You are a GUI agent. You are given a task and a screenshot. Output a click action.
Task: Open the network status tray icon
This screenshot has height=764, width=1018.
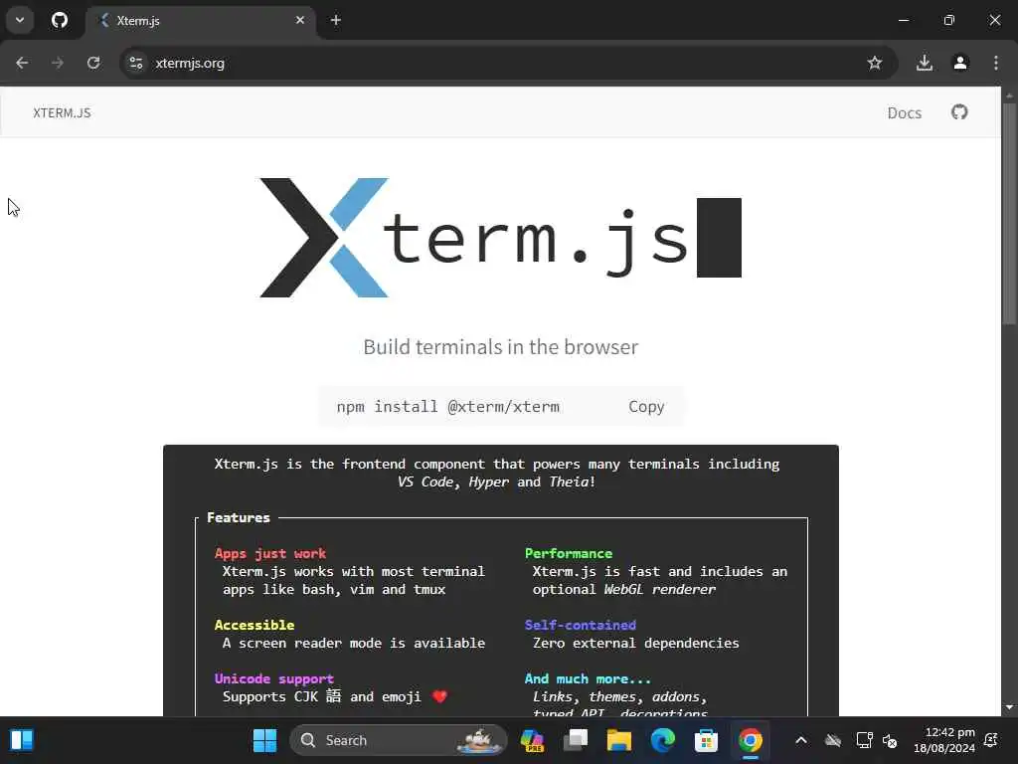[864, 740]
